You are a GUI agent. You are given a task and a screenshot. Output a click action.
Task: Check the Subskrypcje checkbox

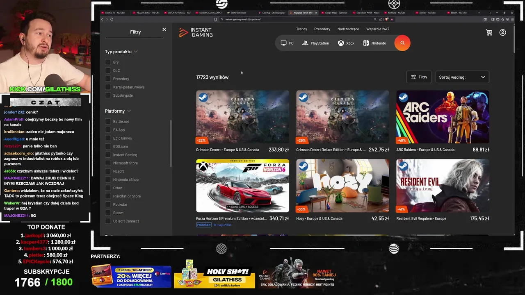tap(108, 95)
